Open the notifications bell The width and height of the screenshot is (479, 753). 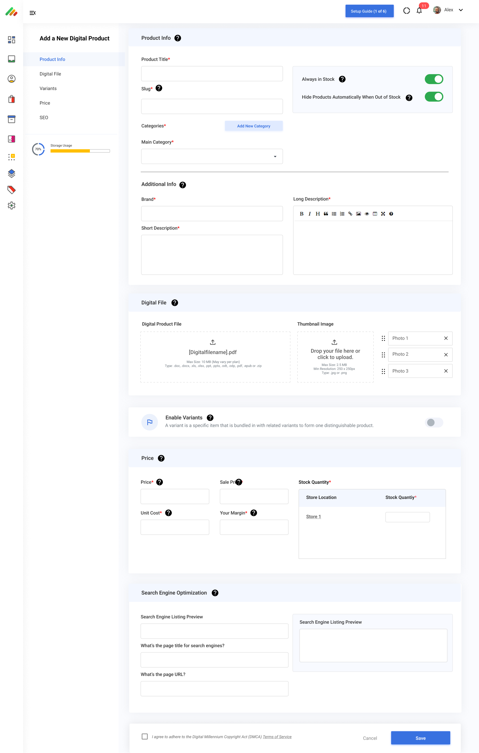(419, 11)
